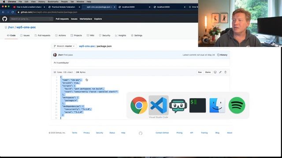Image resolution: width=282 pixels, height=158 pixels.
Task: Open file in desktop icon beside Blame
Action: coord(215,72)
